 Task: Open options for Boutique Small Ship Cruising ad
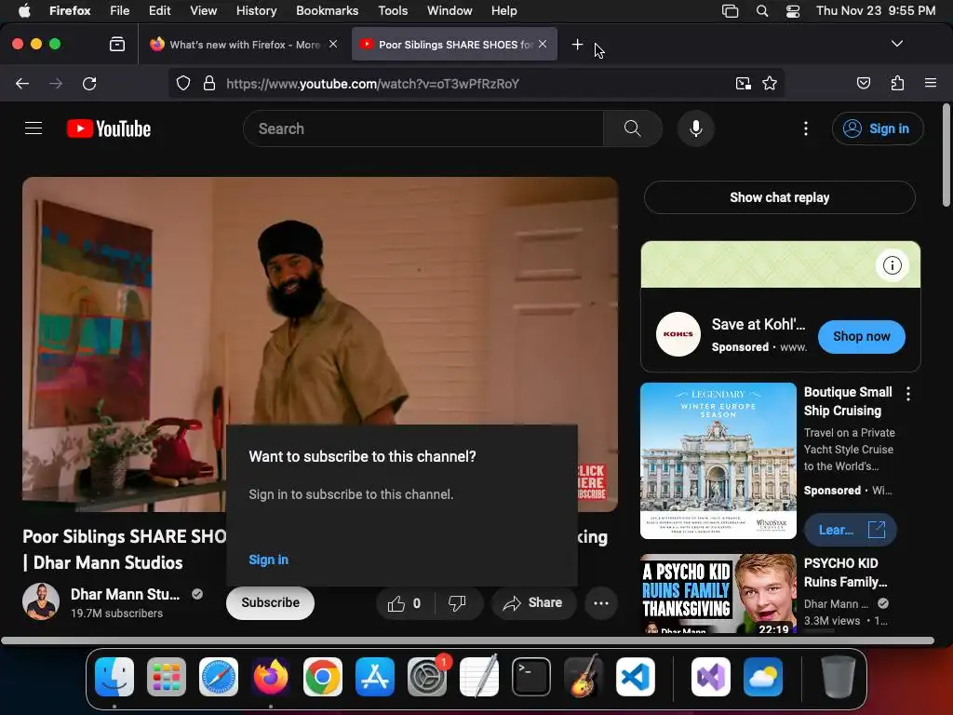(908, 394)
